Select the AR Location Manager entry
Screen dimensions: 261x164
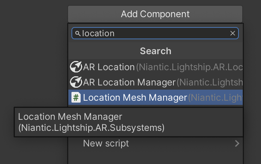(156, 82)
